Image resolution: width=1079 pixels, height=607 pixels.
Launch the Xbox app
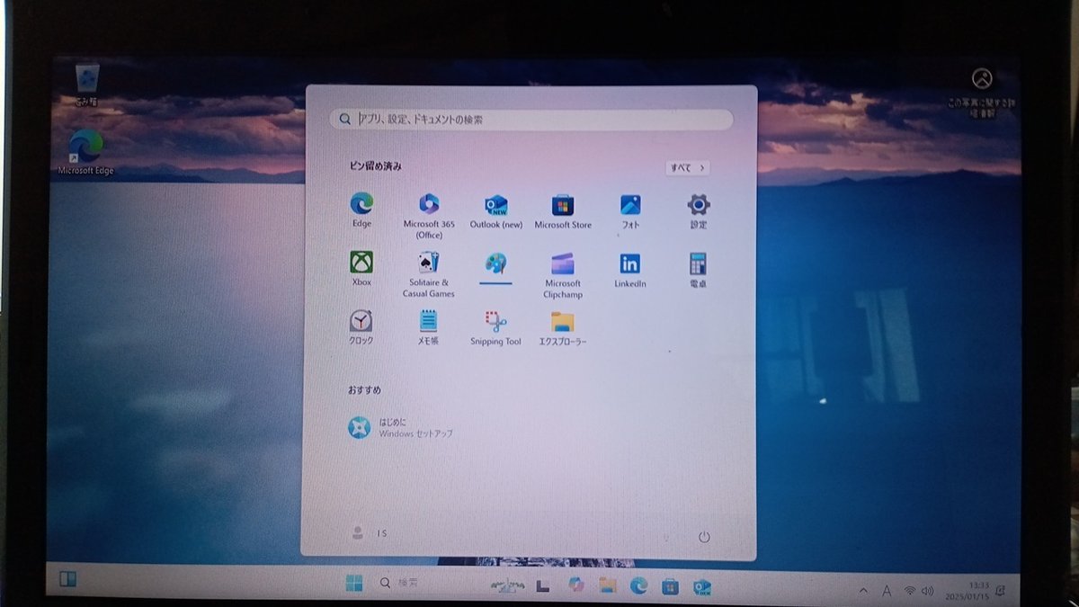click(361, 269)
